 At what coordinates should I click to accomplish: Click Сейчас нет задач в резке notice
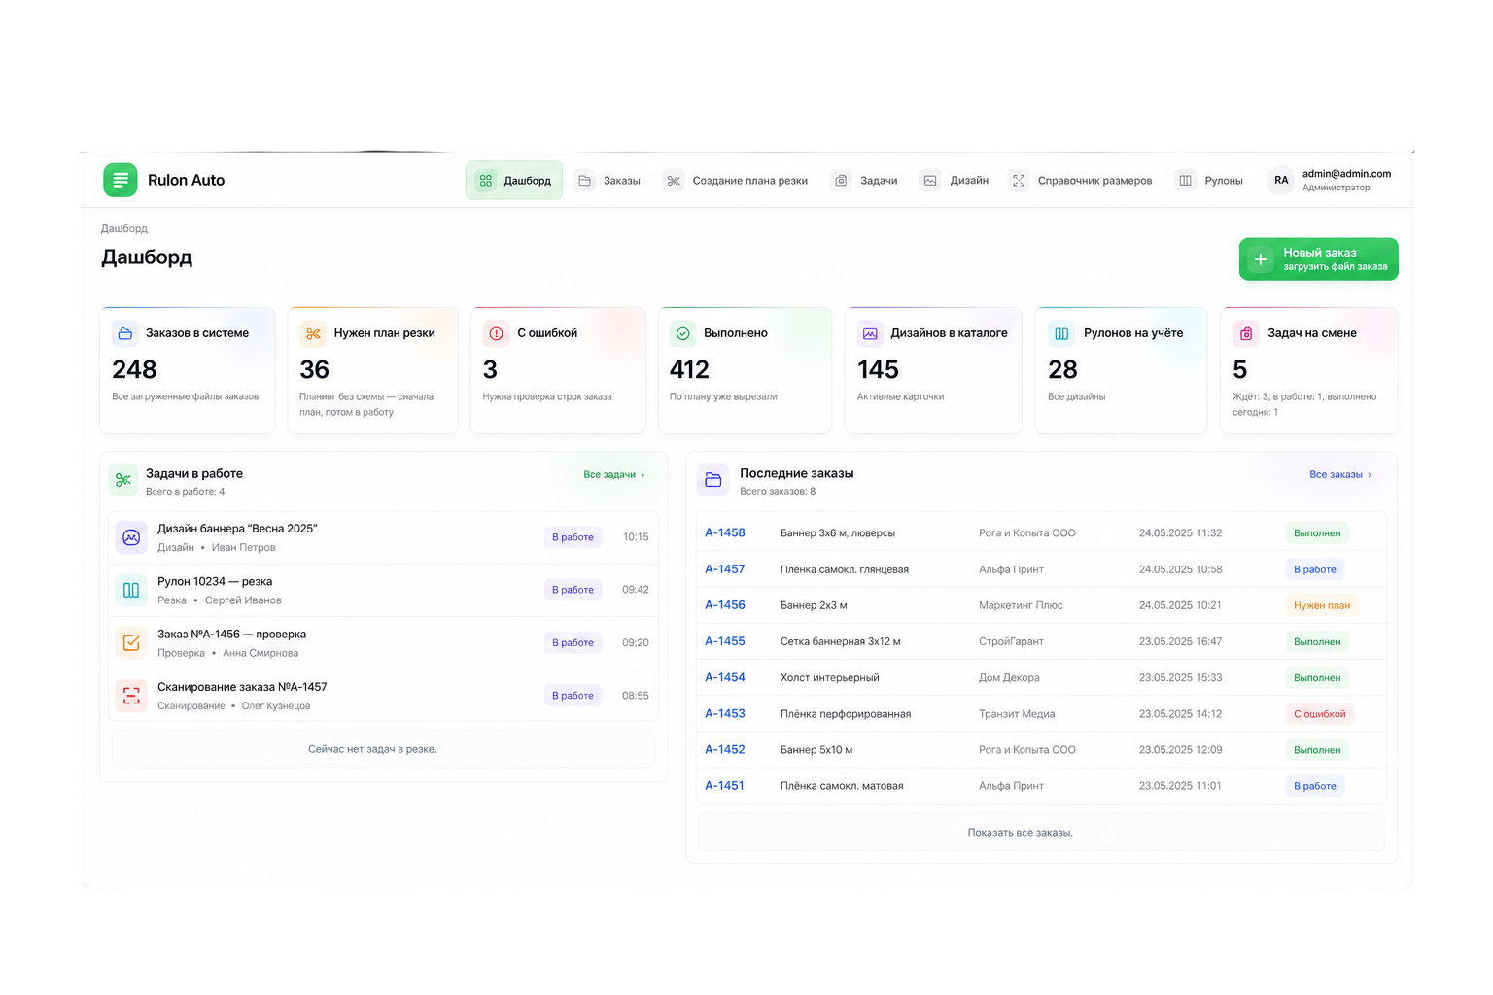(383, 749)
